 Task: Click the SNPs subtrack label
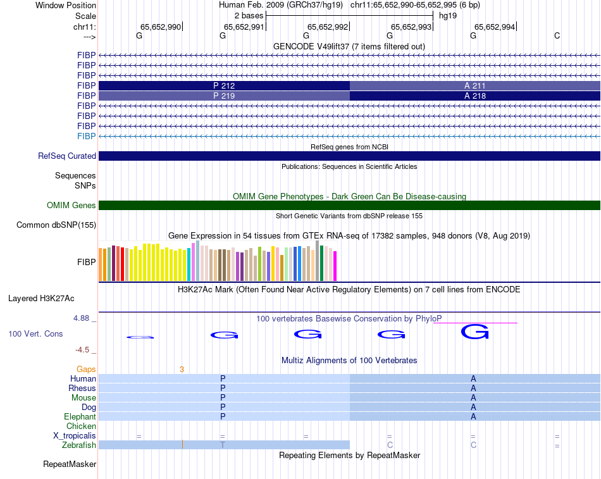[x=85, y=185]
